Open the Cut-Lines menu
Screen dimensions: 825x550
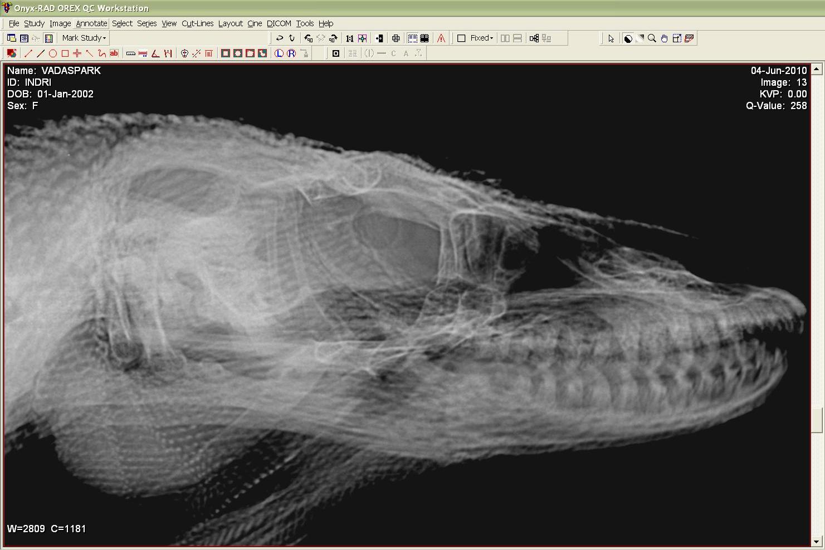[x=197, y=23]
